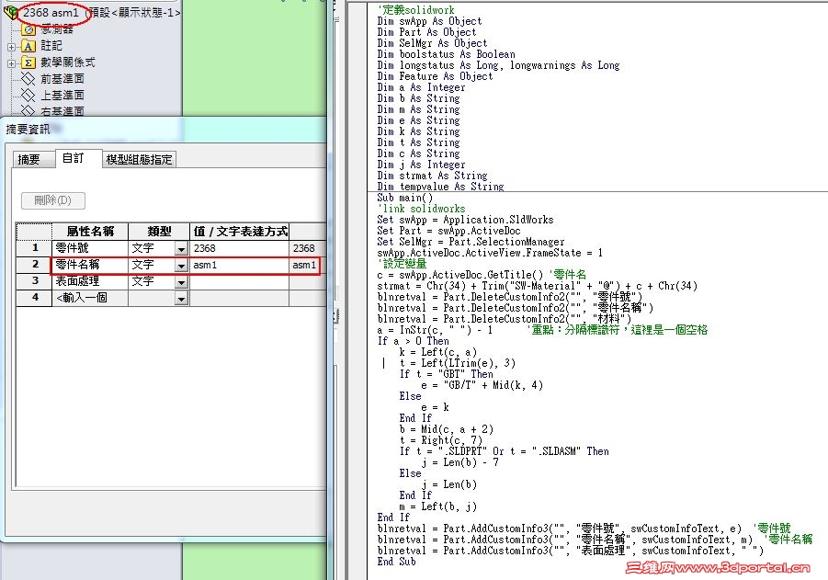Select 2368 asm1 in the feature tree
The width and height of the screenshot is (828, 580).
[51, 12]
